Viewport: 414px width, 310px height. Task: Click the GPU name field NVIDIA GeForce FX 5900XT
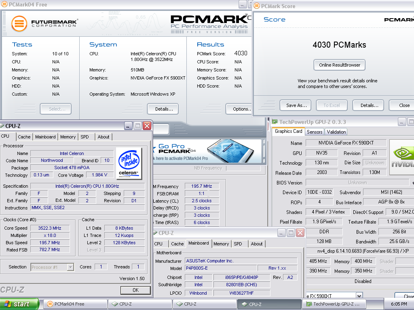(346, 143)
